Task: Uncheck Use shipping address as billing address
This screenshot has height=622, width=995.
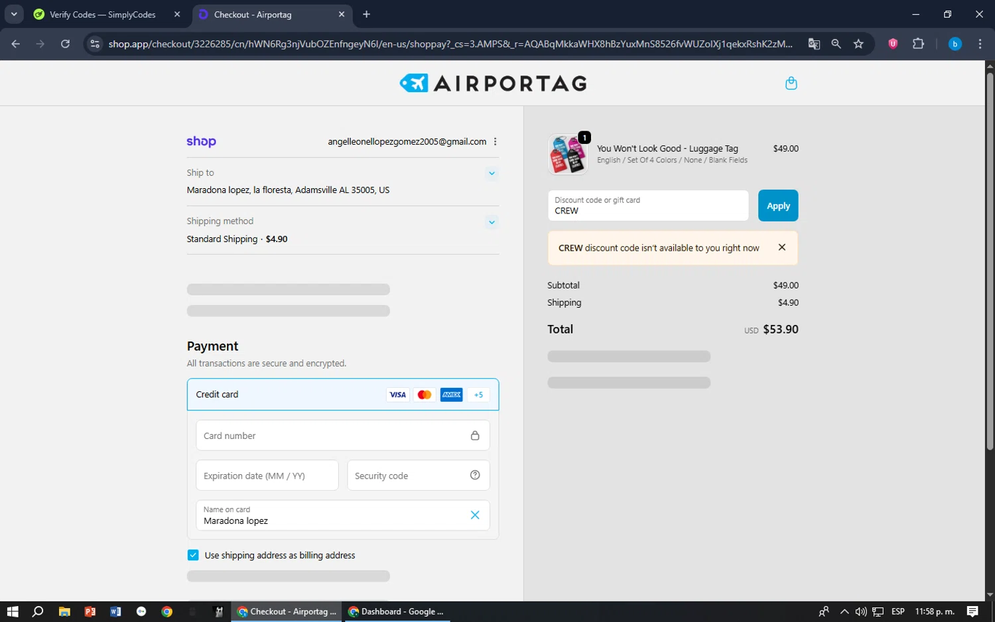Action: point(193,555)
